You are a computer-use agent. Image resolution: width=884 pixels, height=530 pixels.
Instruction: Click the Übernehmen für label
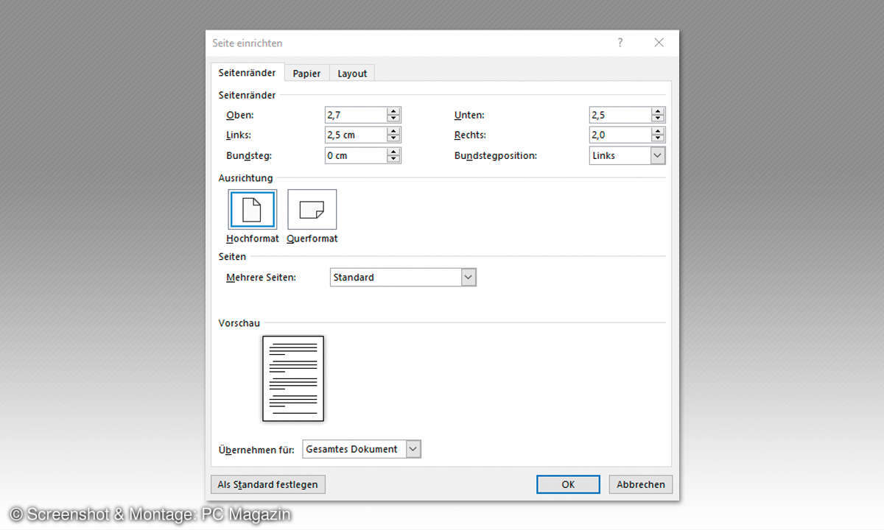pos(256,449)
